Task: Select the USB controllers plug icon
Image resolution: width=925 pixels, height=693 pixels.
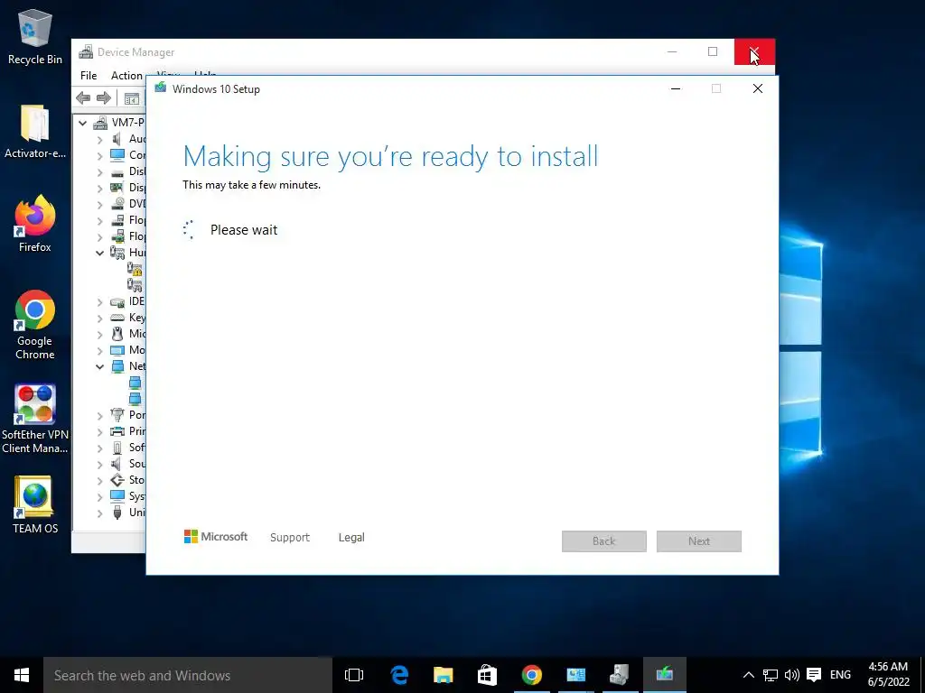Action: tap(117, 513)
